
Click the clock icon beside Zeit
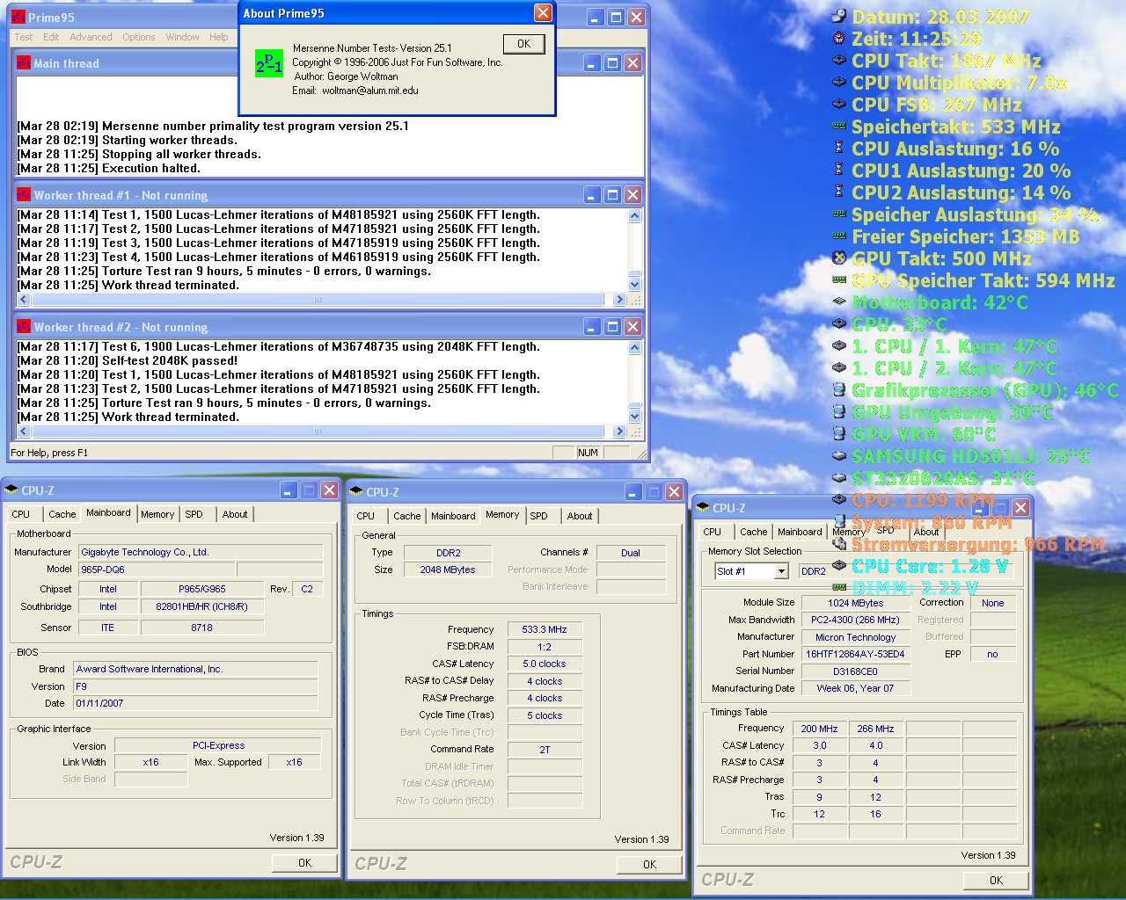pos(839,38)
